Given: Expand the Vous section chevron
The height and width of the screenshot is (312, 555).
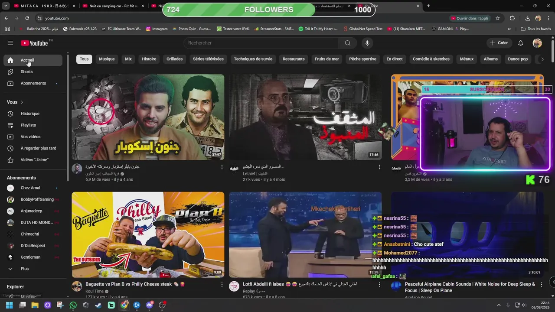Looking at the screenshot, I should click(22, 102).
